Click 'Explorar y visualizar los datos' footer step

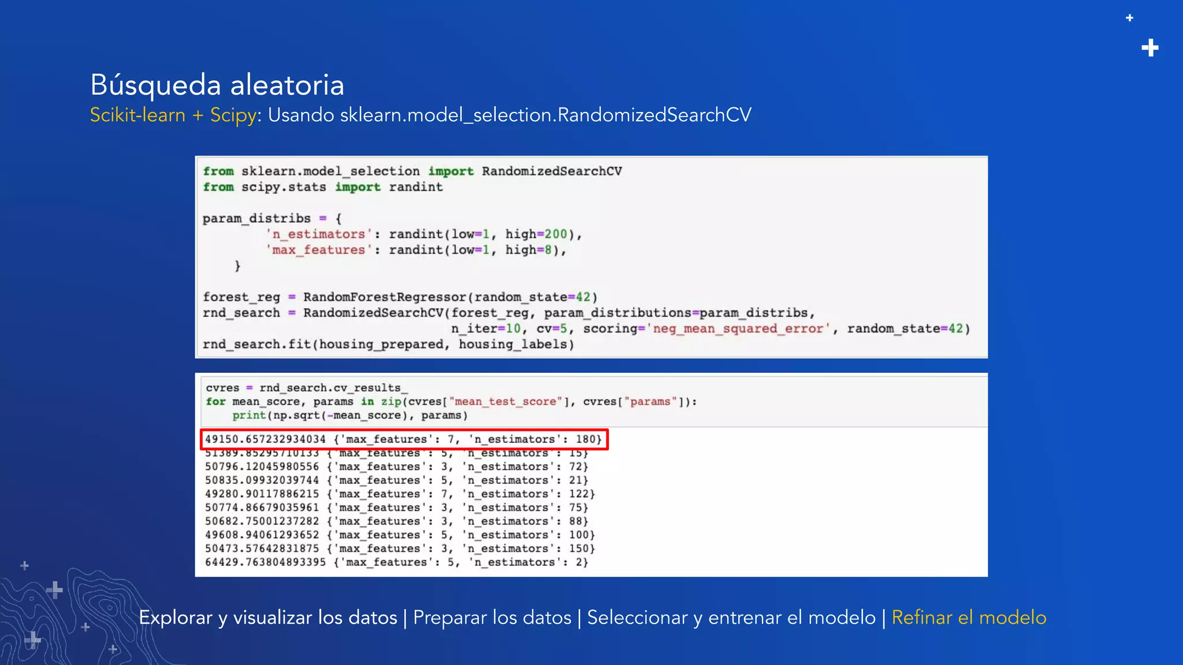pyautogui.click(x=268, y=618)
